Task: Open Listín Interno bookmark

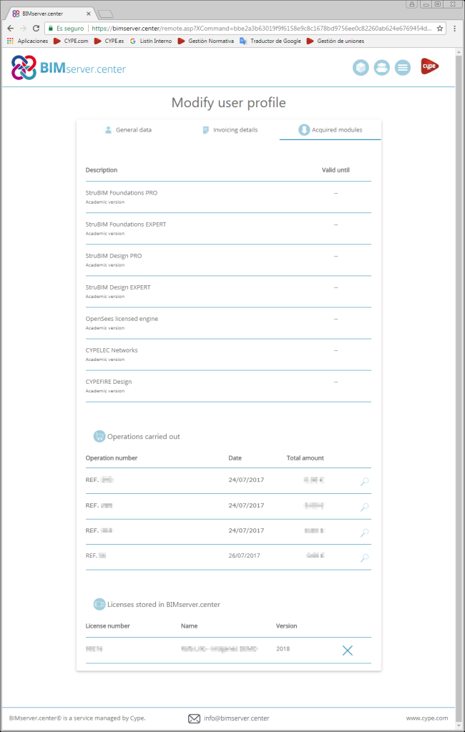Action: pos(150,41)
